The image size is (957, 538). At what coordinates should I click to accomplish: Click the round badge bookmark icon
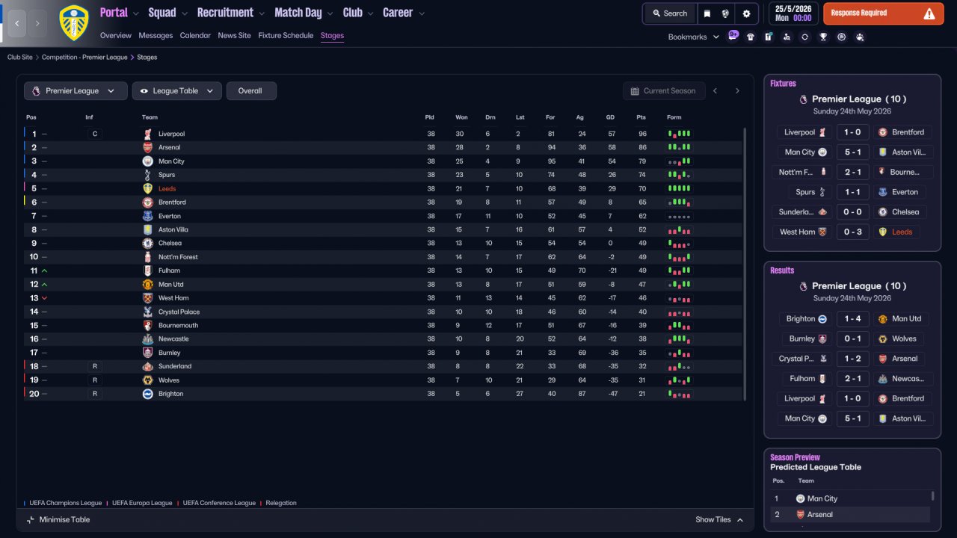841,37
